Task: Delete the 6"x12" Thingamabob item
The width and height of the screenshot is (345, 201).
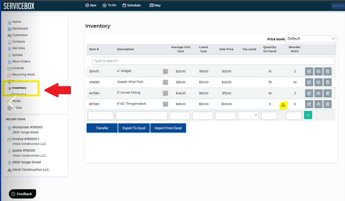Action: 328,104
